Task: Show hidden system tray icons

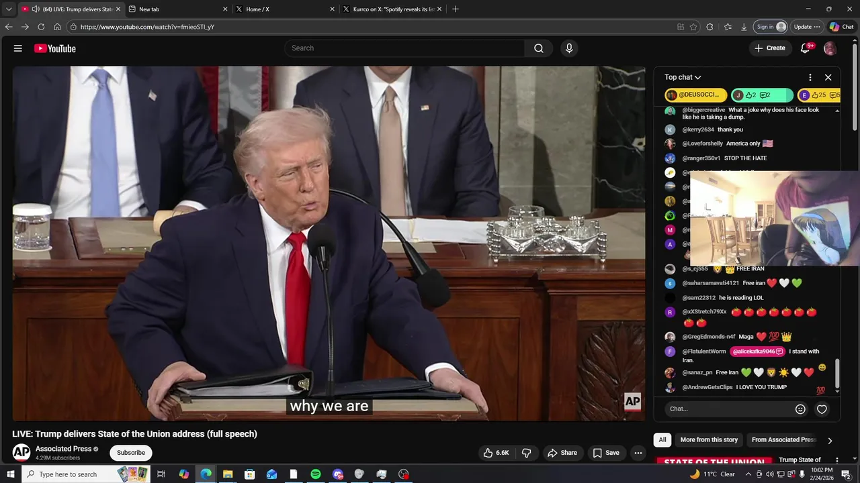Action: [x=748, y=474]
